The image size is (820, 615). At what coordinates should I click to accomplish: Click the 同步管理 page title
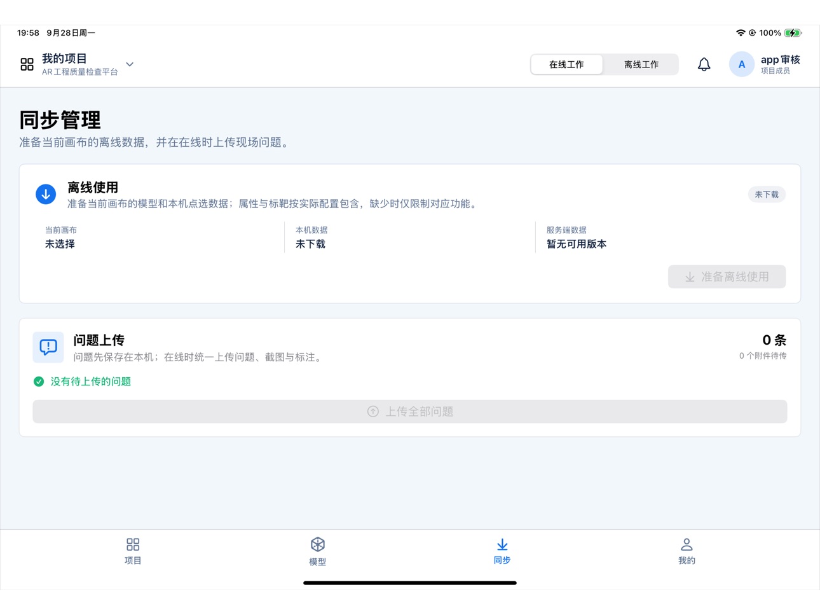pyautogui.click(x=60, y=120)
